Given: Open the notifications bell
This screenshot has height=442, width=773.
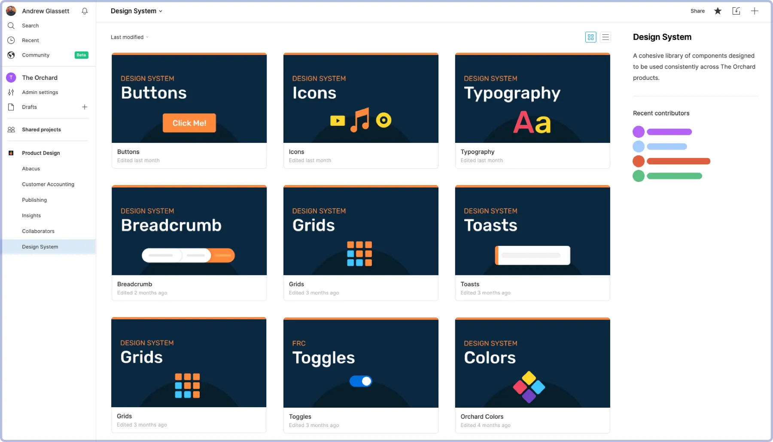Looking at the screenshot, I should tap(85, 11).
